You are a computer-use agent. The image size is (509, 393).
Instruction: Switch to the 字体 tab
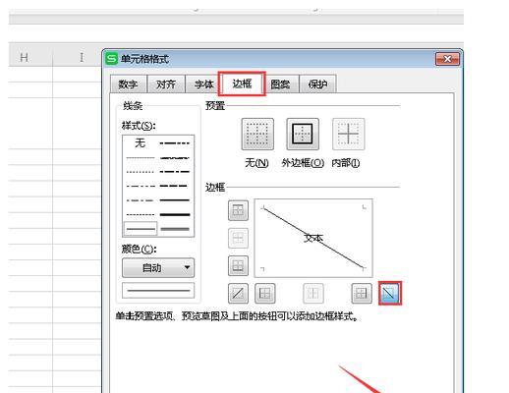[x=203, y=84]
